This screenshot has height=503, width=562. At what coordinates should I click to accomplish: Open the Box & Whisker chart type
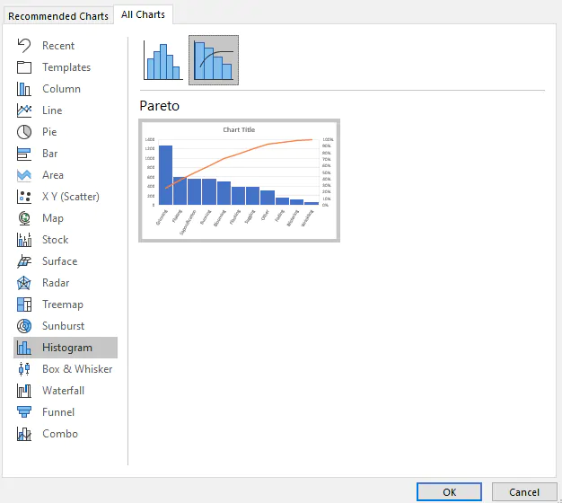[76, 369]
